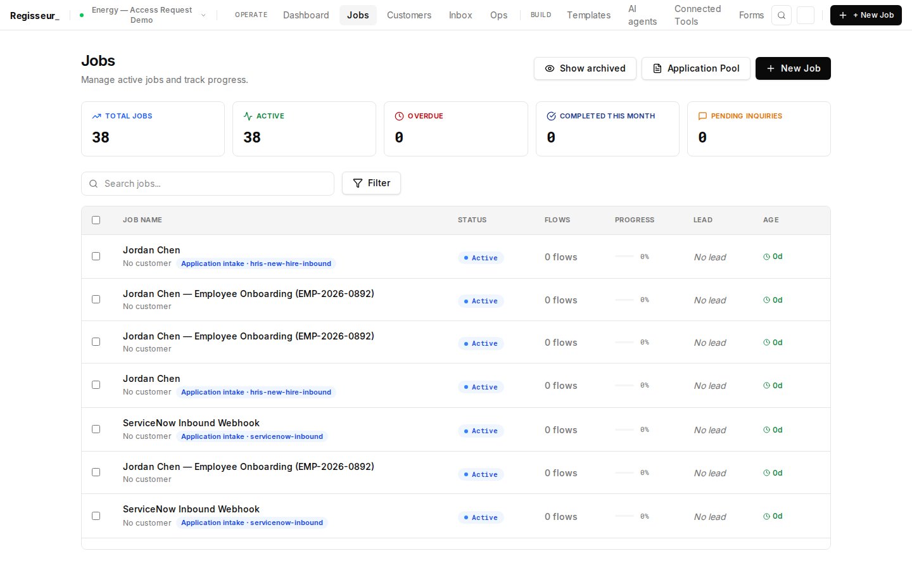Check the first ServiceNow Inbound Webhook checkbox
The image size is (912, 570).
(x=96, y=429)
